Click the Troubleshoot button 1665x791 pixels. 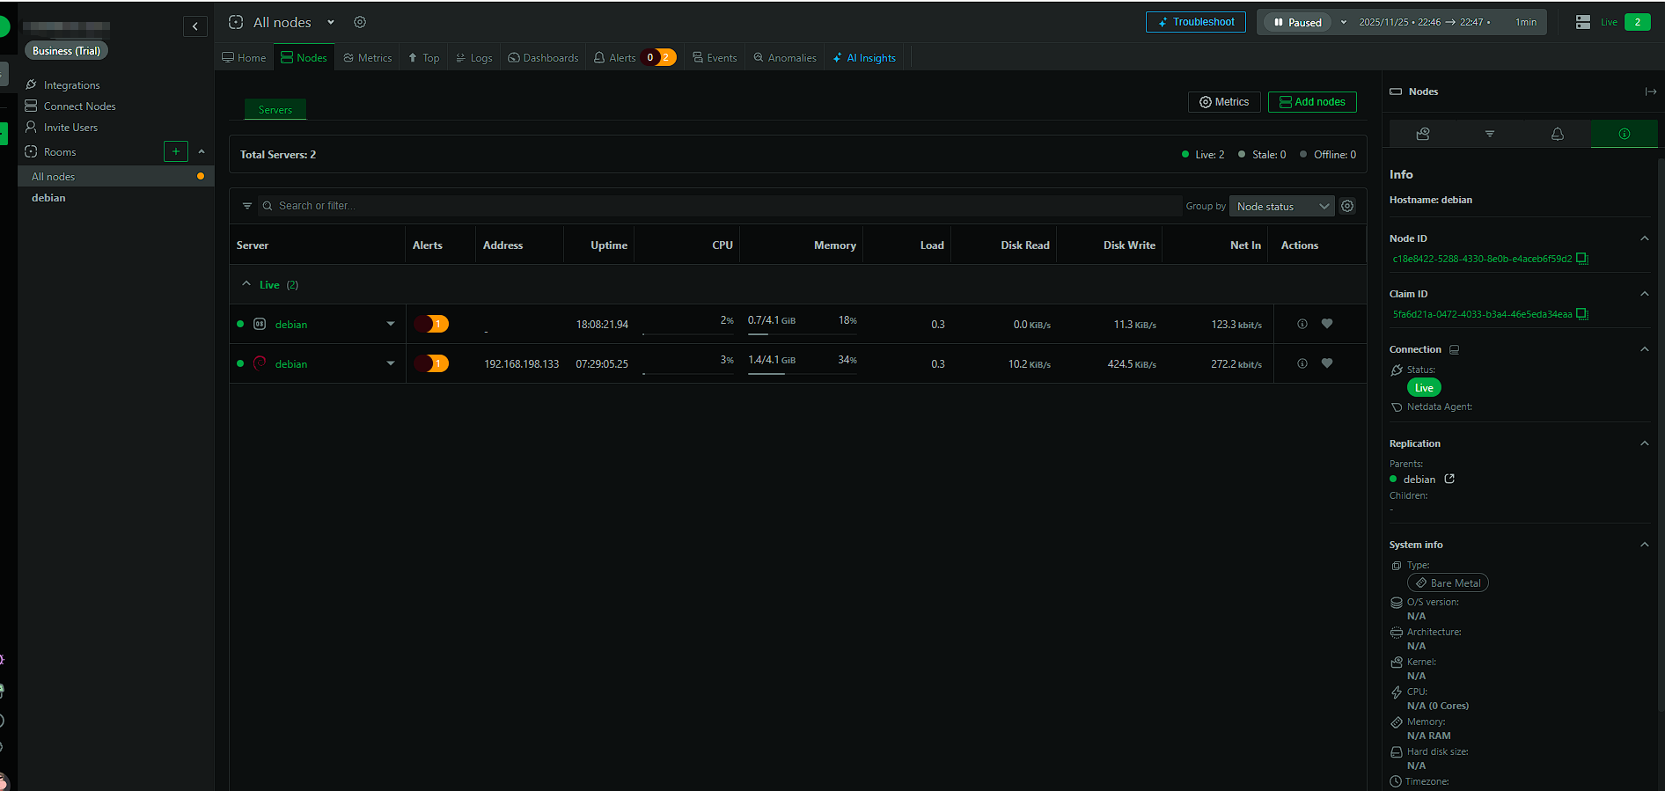pos(1195,22)
